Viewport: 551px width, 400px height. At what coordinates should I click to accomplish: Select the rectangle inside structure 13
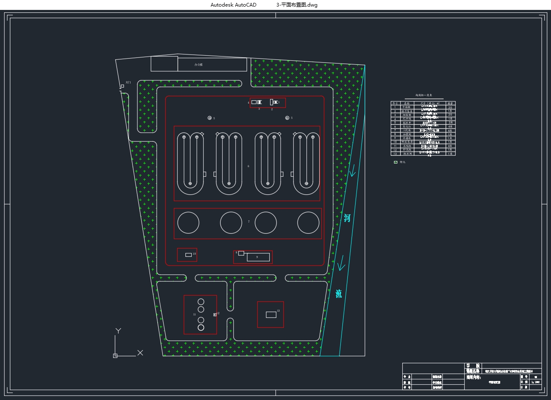[x=271, y=315]
